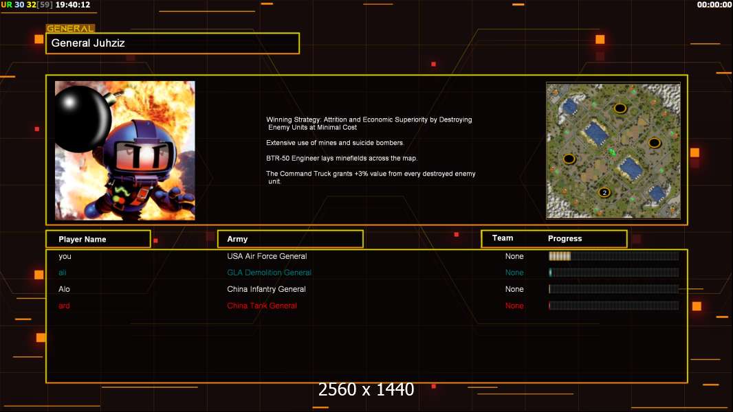Click Team value None for ali
This screenshot has height=412, width=733.
[514, 273]
